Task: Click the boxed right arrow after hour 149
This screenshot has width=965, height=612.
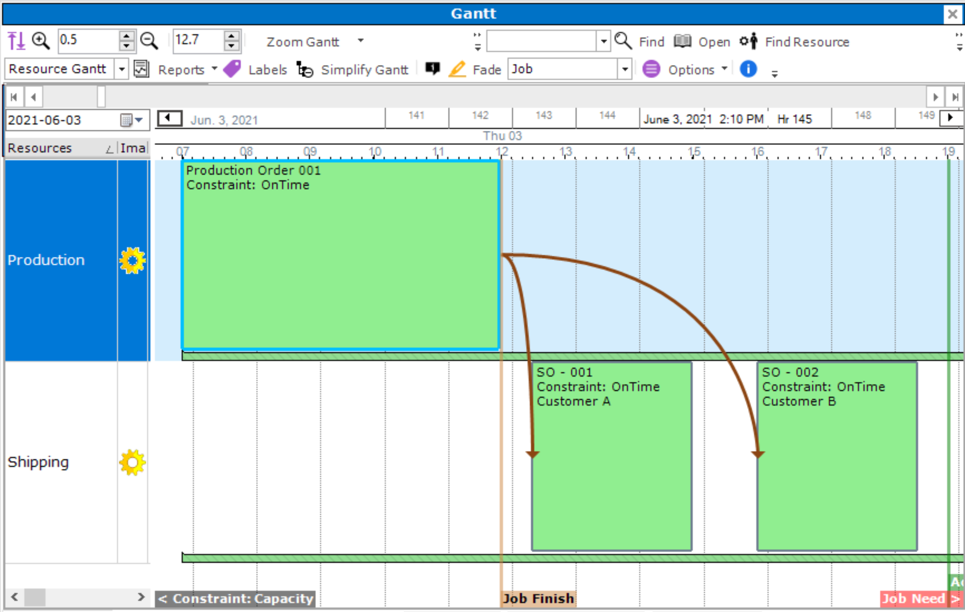Action: (950, 118)
